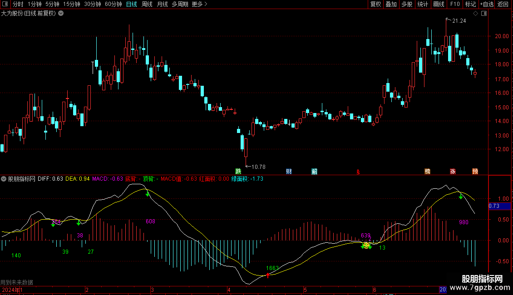This screenshot has width=513, height=295.
Task: Switch to 月线 monthly chart
Action: (x=162, y=4)
